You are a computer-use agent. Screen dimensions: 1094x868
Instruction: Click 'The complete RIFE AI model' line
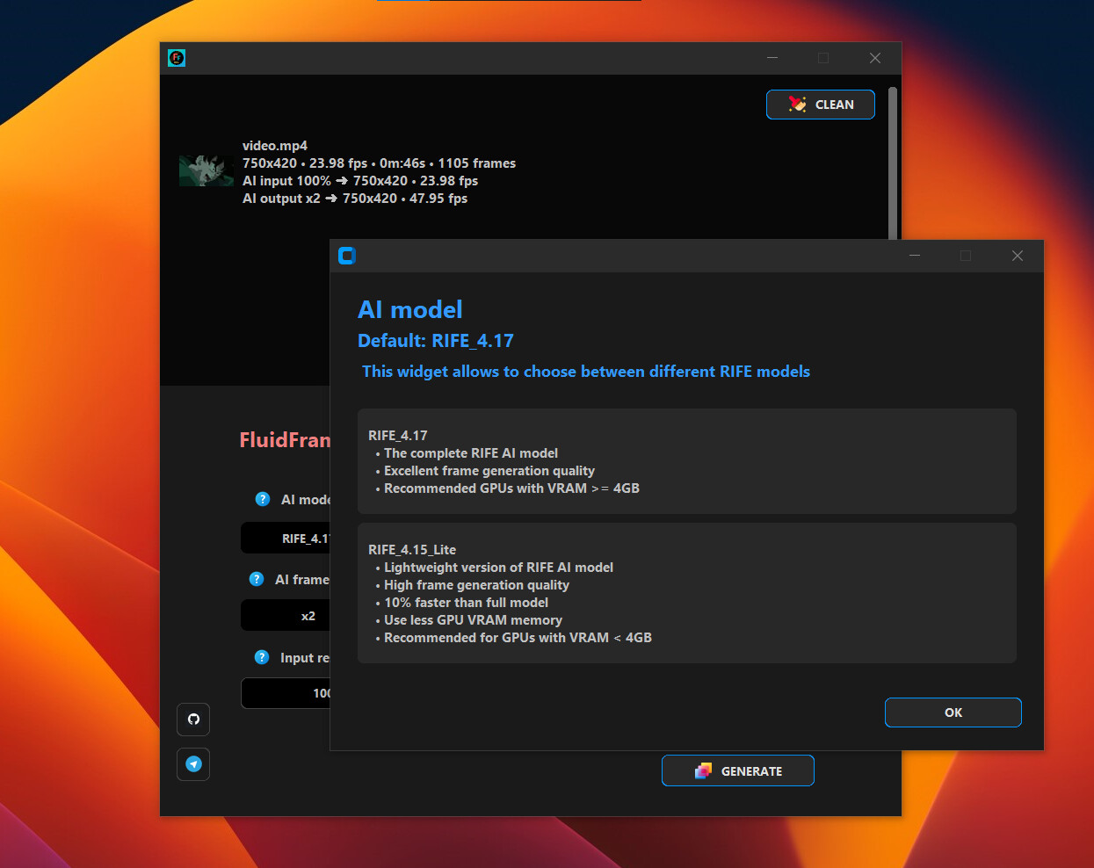[470, 453]
